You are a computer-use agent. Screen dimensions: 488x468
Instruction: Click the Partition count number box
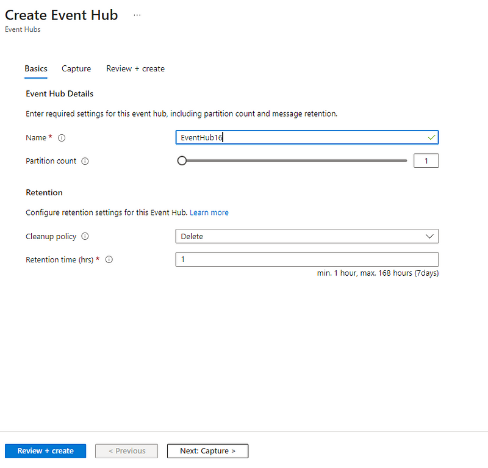[x=426, y=160]
